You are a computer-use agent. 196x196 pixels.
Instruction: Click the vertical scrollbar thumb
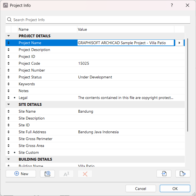(188, 85)
